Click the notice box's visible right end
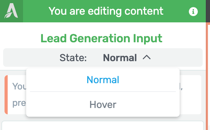 (190, 95)
